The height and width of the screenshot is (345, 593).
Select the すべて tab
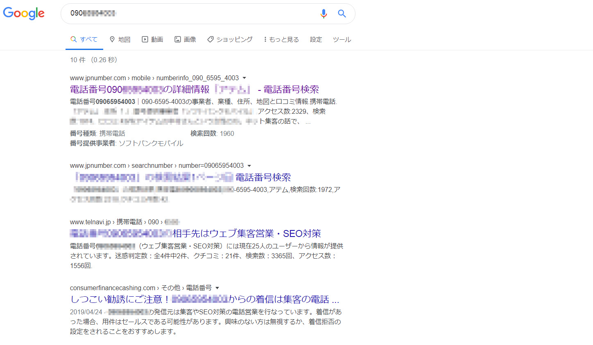(x=84, y=39)
